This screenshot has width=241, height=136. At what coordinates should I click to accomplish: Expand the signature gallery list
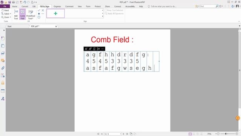coord(103,16)
